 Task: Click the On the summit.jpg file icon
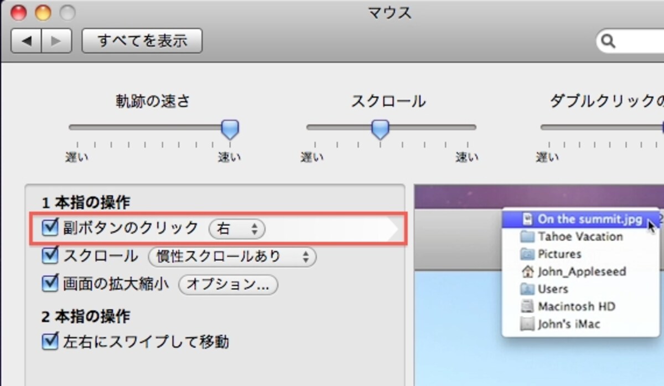[527, 219]
